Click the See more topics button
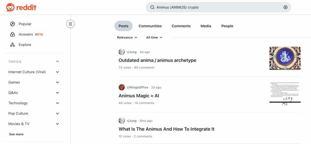311x144 pixels. 16,134
